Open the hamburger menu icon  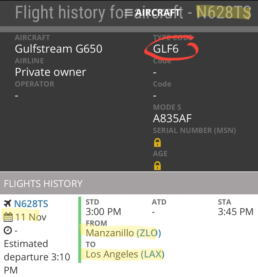click(x=129, y=12)
